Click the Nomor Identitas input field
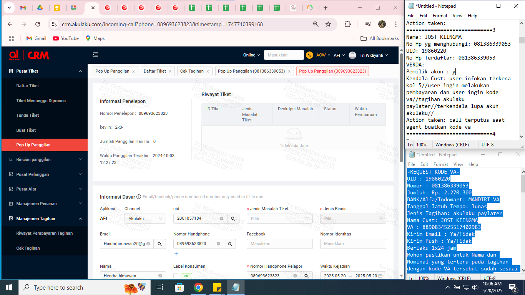This screenshot has height=295, width=525. coord(353,244)
